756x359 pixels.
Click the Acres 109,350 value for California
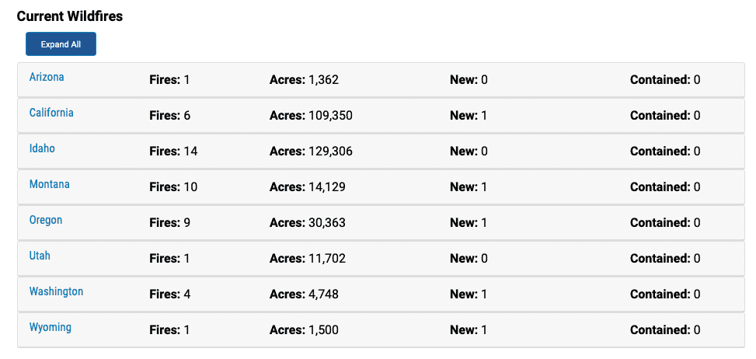311,116
